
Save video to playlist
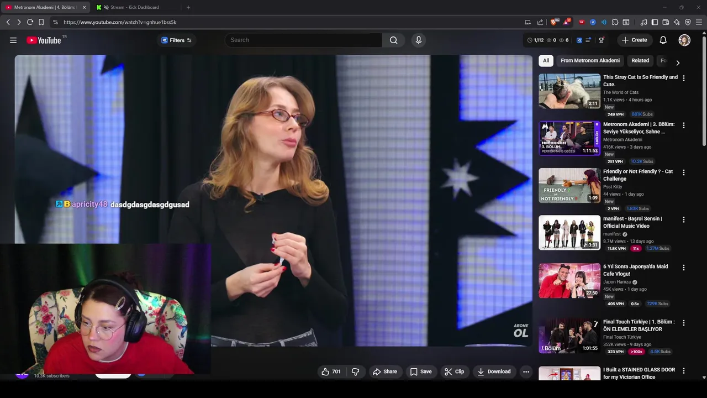point(420,371)
